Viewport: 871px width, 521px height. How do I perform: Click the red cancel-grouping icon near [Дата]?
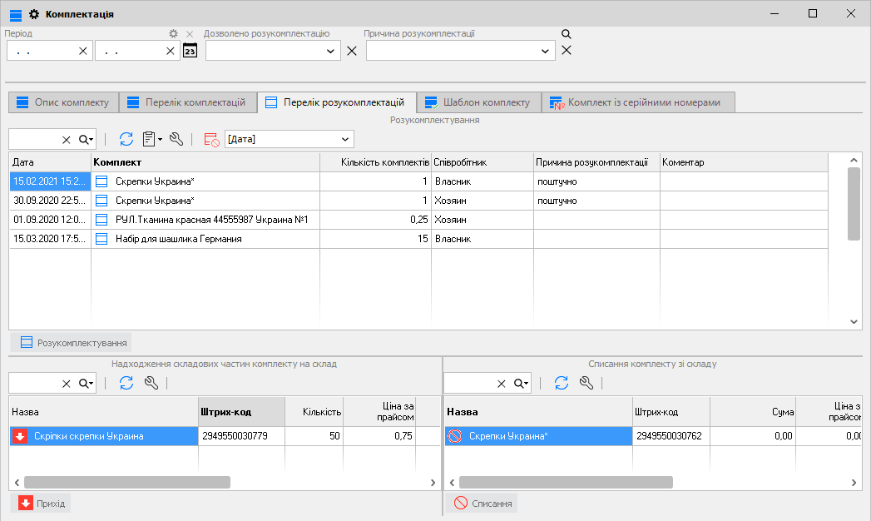tap(211, 139)
